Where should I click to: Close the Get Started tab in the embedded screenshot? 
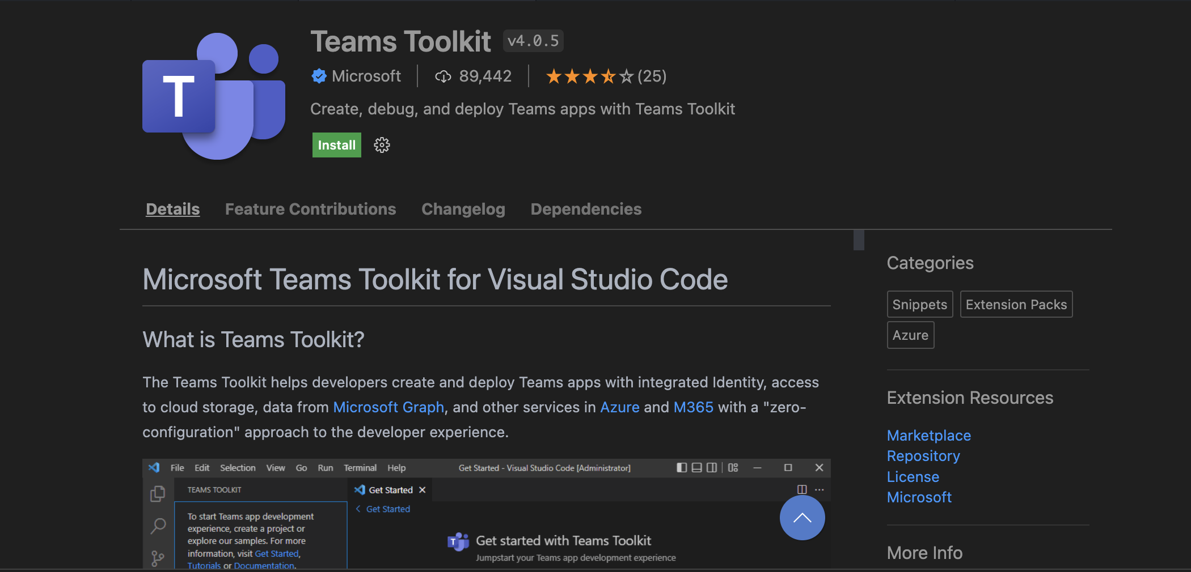[422, 490]
